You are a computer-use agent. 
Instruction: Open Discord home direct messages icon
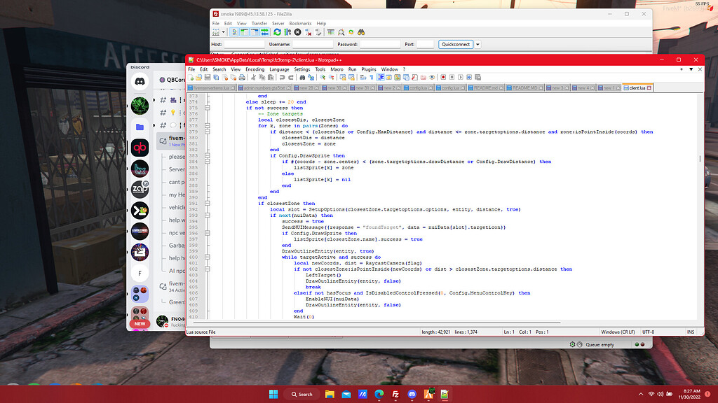pos(140,81)
